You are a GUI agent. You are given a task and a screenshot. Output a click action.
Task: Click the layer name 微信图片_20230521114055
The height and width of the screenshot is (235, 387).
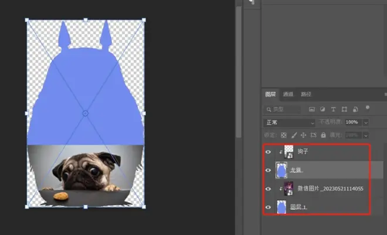330,189
